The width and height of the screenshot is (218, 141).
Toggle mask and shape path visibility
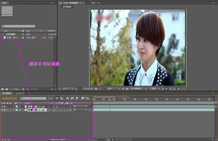click(80, 89)
